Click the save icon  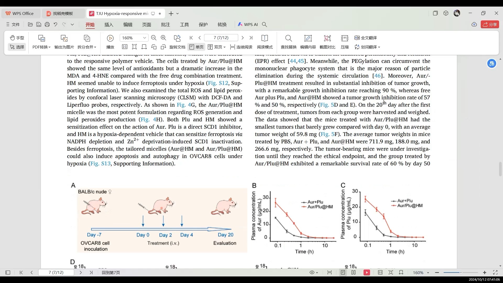click(x=39, y=24)
